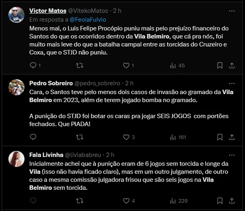Bookmark Pedro Sobreiro's tweet

coord(220,137)
